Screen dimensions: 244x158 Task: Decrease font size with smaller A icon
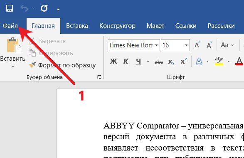click(x=209, y=45)
